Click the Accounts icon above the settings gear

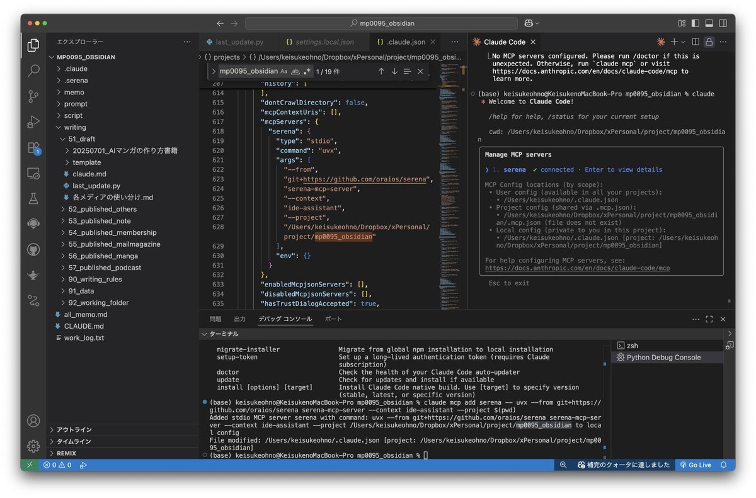(x=33, y=422)
